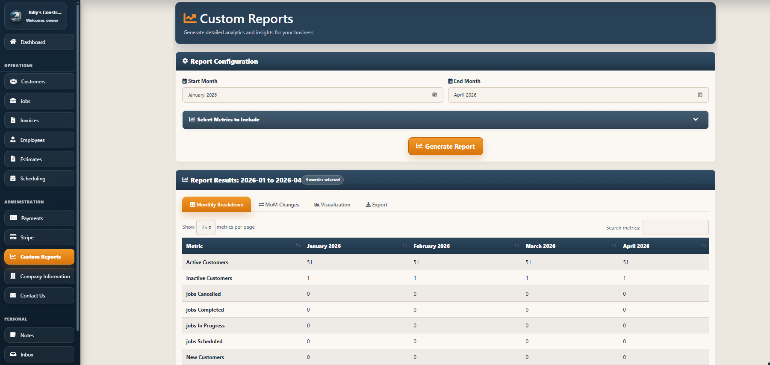Switch to Monthly Breakdown tab
770x365 pixels.
click(216, 204)
